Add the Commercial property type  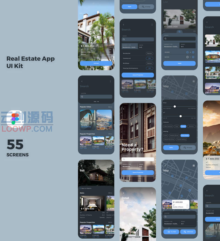[149, 59]
